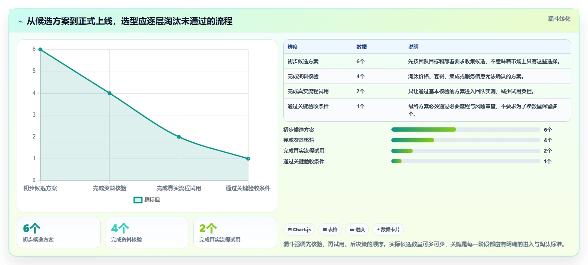Select the 表格 chip
The height and width of the screenshot is (265, 588).
[330, 230]
